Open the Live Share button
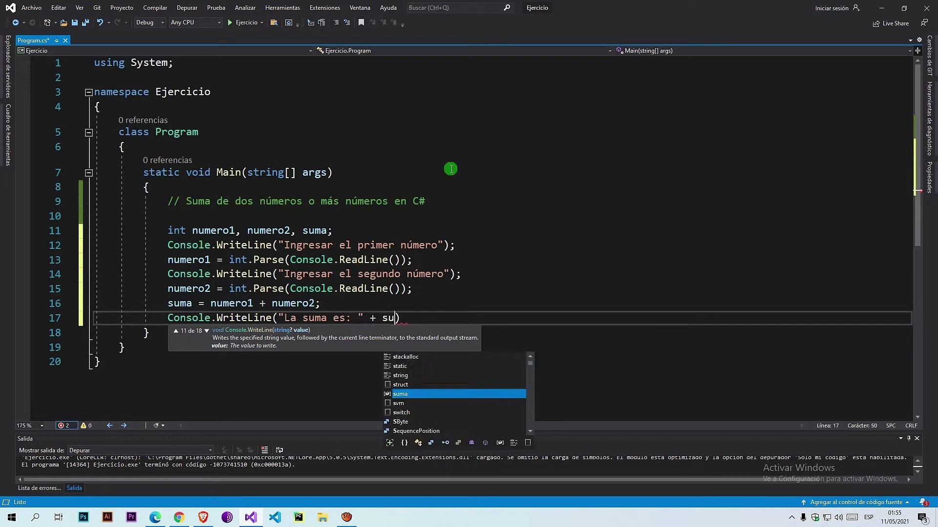938x527 pixels. pos(891,23)
